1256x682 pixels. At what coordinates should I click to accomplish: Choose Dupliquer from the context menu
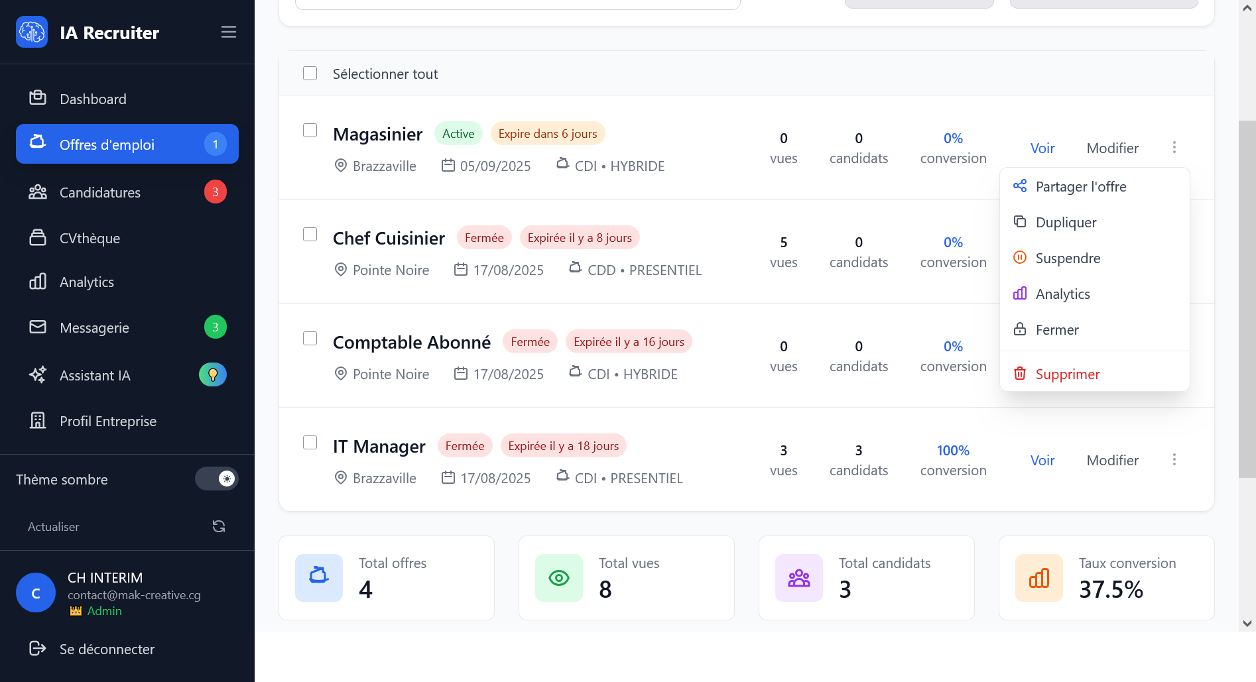[x=1065, y=222]
